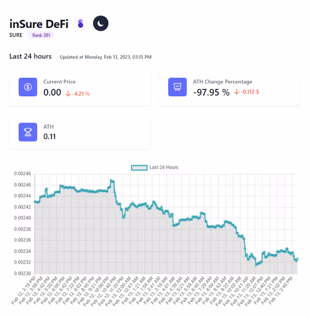The width and height of the screenshot is (310, 317).
Task: Click the inSure DeFi purple coin logo
Action: click(81, 24)
